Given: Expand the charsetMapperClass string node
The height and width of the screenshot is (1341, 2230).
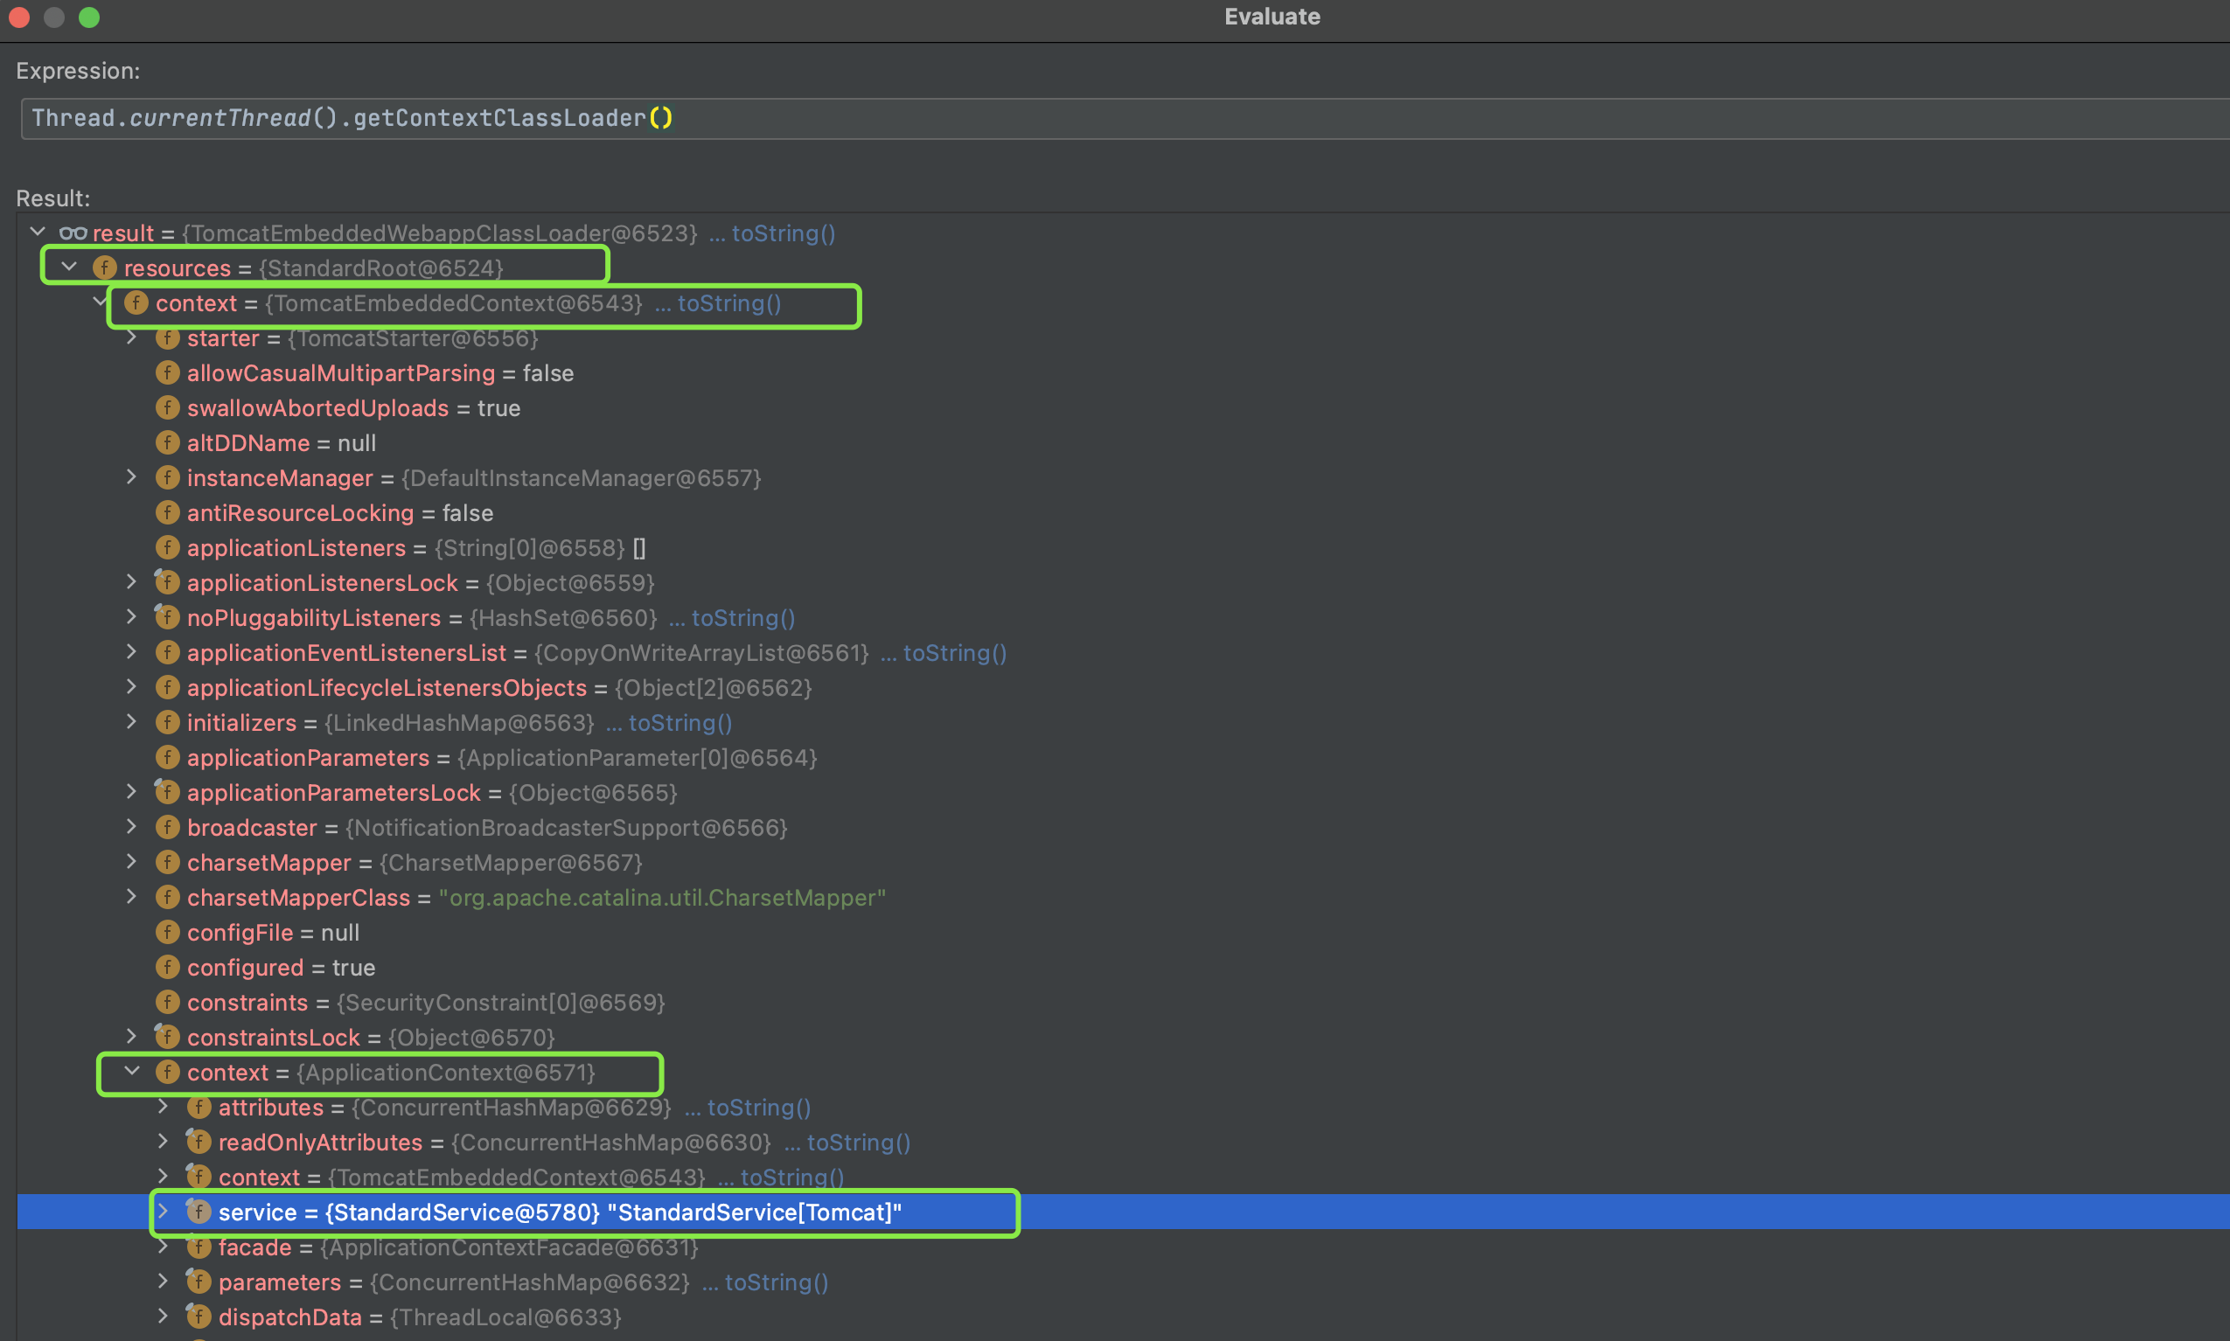Looking at the screenshot, I should click(132, 896).
